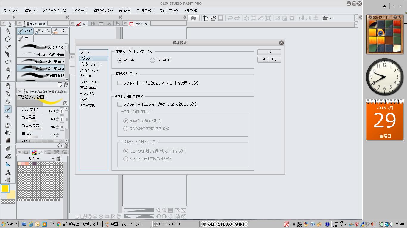407x228 pixels.
Task: Click the yellow main color swatch
Action: point(5,189)
